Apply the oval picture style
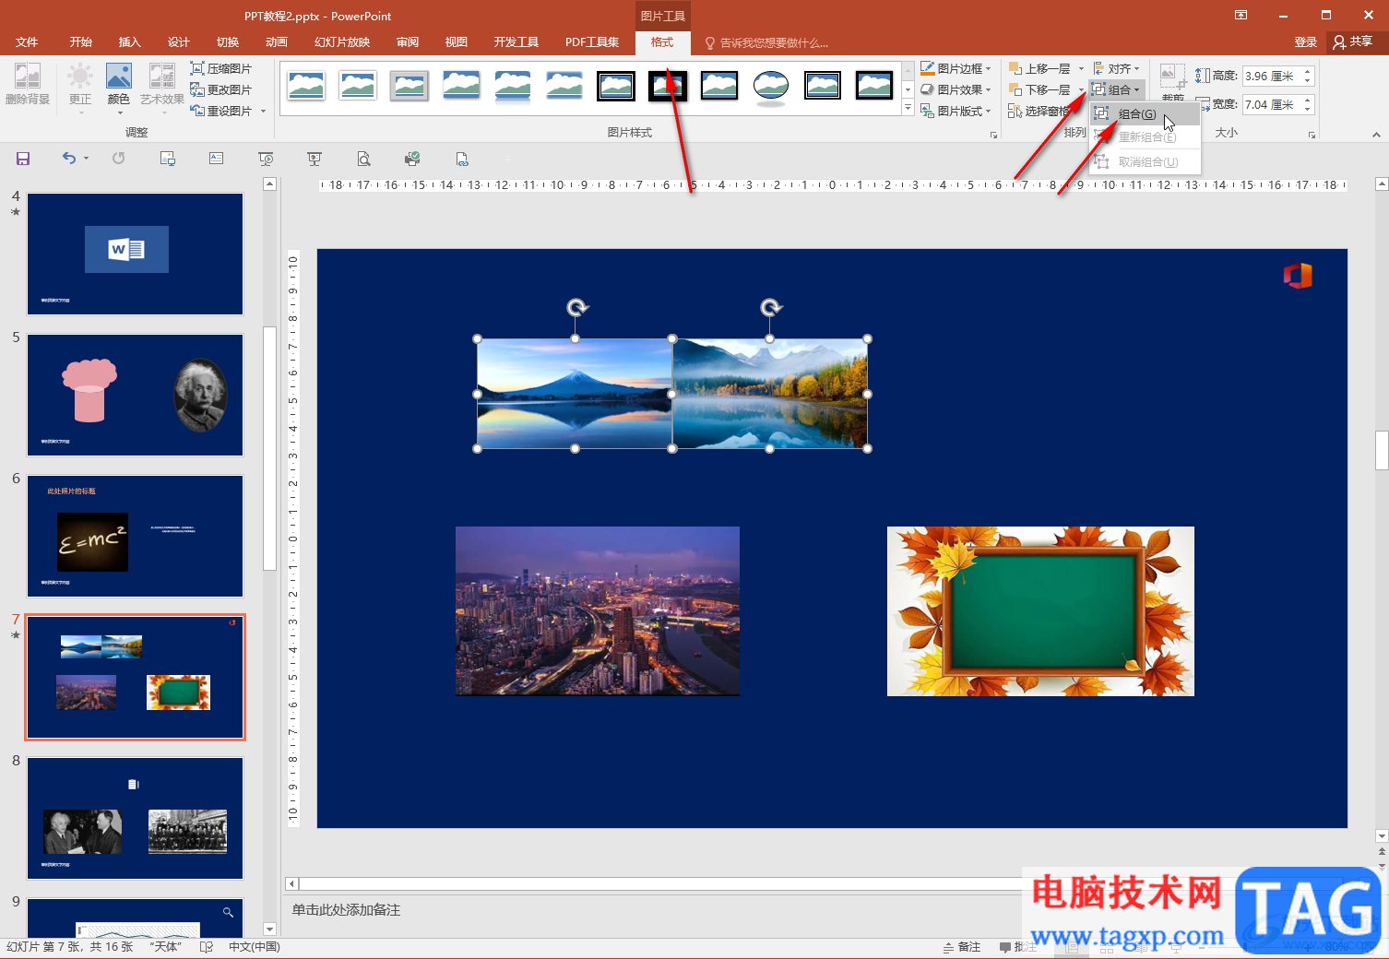 point(771,86)
